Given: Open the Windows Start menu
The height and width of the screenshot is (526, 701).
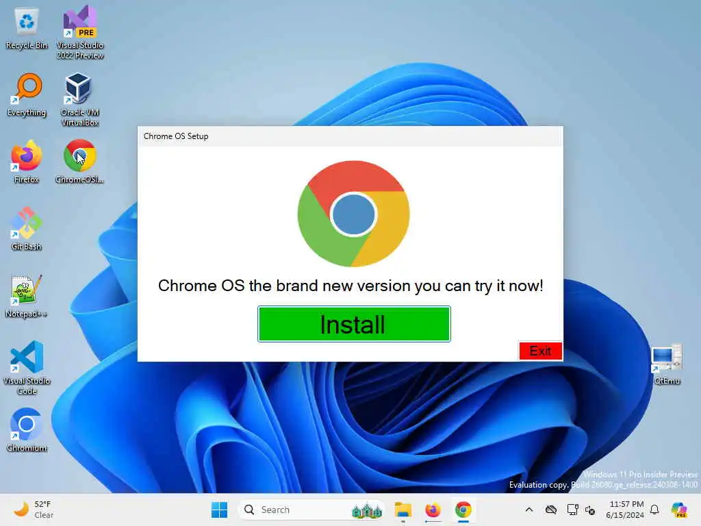Looking at the screenshot, I should (x=219, y=510).
